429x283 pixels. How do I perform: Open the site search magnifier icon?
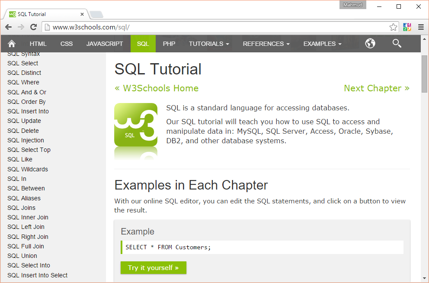pyautogui.click(x=397, y=43)
